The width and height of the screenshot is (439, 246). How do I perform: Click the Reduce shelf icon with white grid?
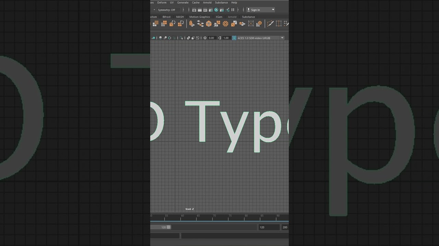tap(164, 24)
